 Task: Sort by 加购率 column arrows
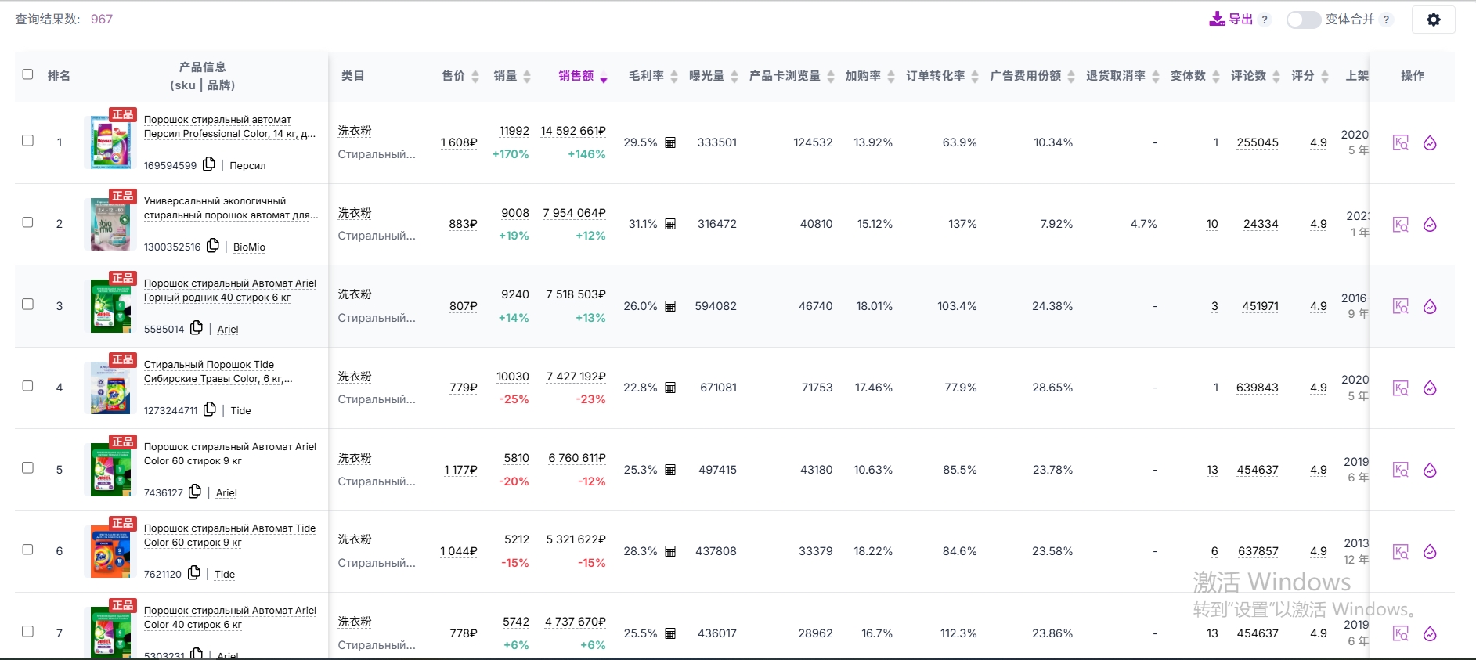tap(891, 77)
